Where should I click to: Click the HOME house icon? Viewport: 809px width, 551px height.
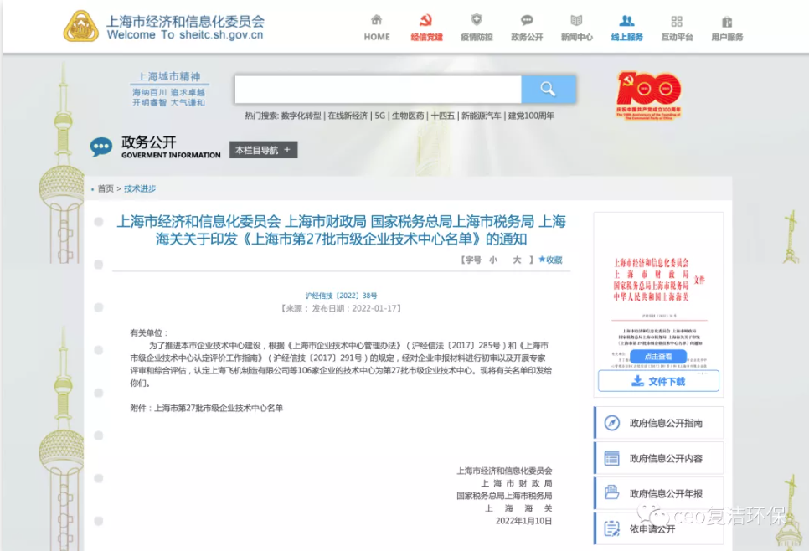tap(377, 21)
